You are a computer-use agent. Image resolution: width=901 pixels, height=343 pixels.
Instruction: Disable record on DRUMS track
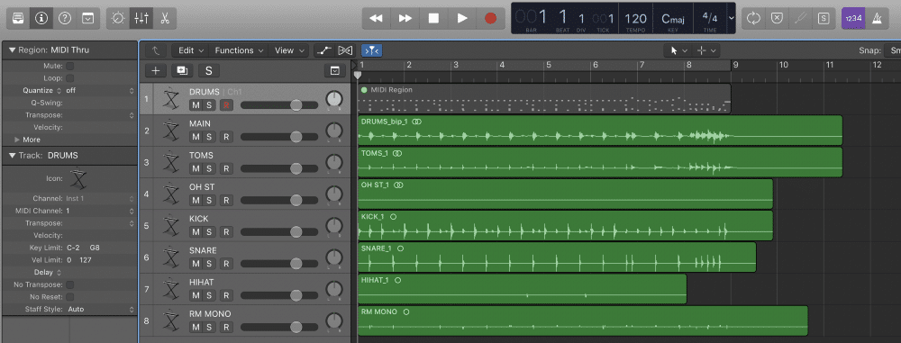[x=226, y=104]
